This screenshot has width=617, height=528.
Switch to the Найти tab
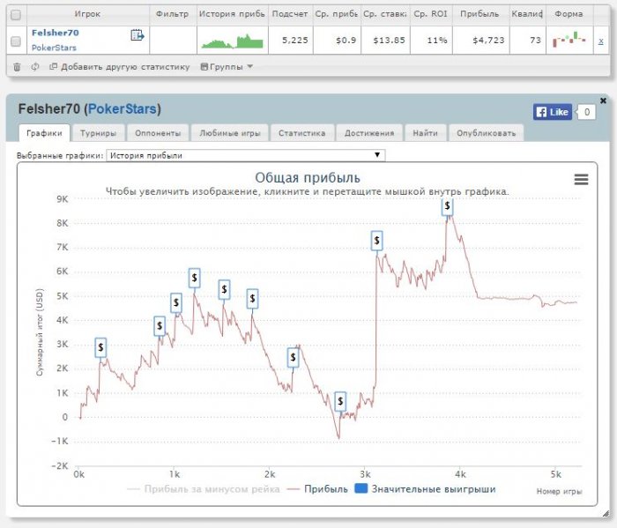(426, 133)
